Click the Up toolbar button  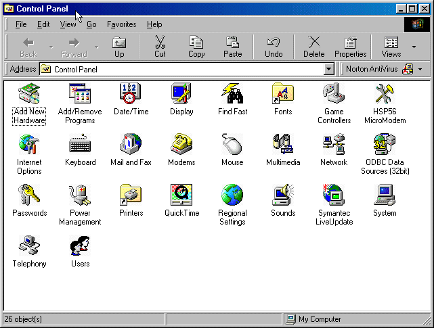click(x=119, y=47)
